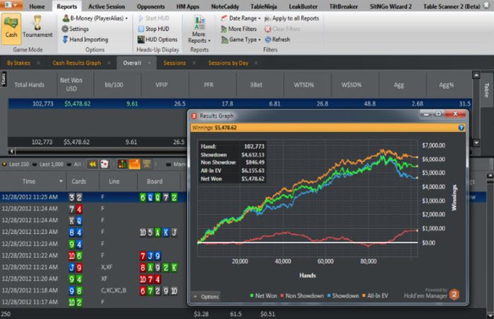Open the NoteCaddy tab
This screenshot has height=319, width=494.
225,6
